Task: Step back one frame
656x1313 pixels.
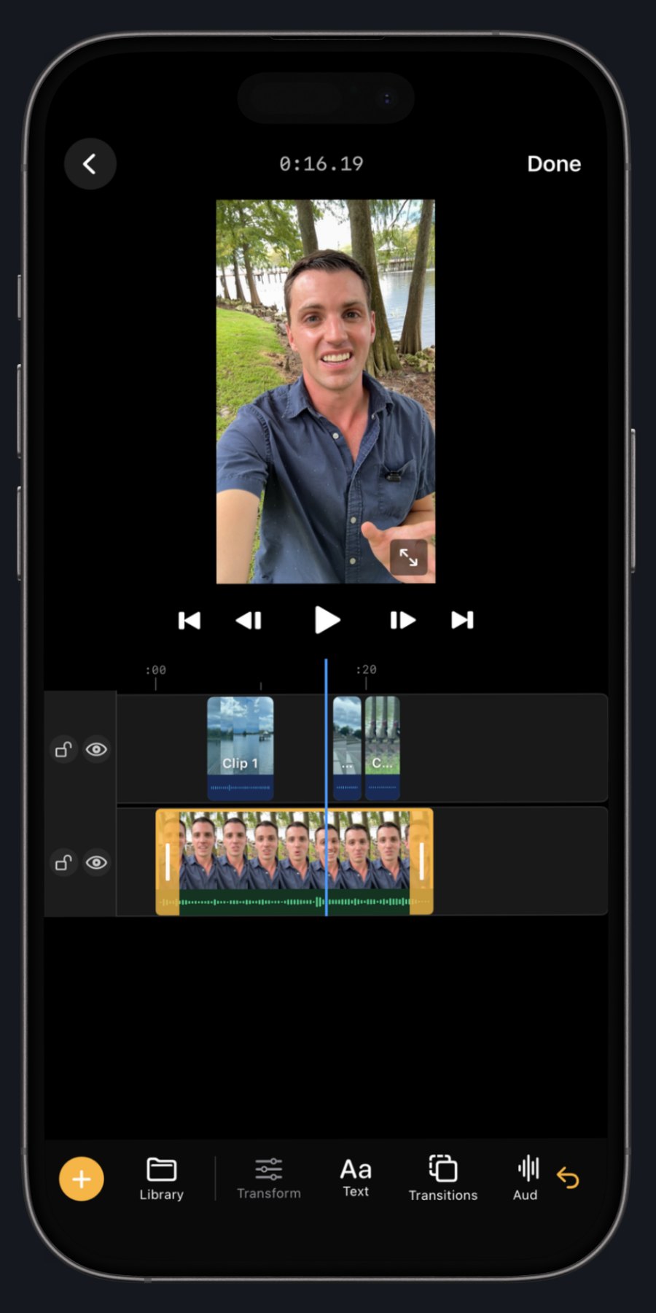Action: pyautogui.click(x=249, y=621)
